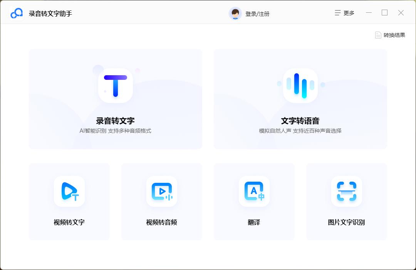Open the 翻译 translation icon
The height and width of the screenshot is (270, 416).
[254, 191]
